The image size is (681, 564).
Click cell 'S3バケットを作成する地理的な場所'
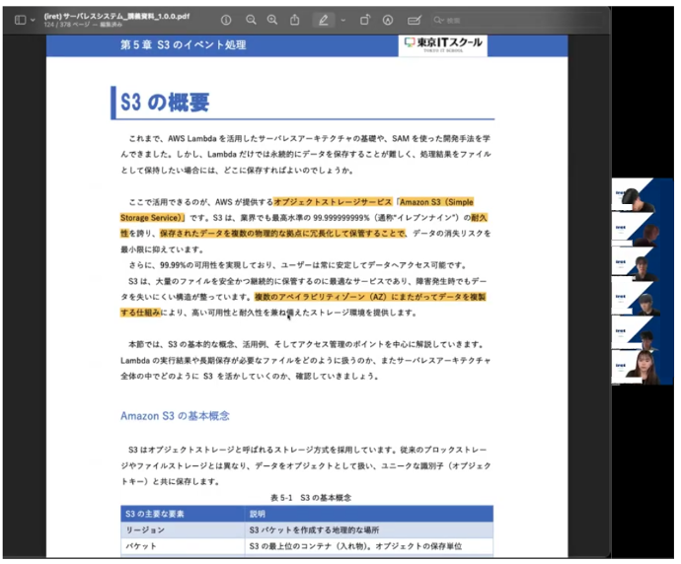pyautogui.click(x=314, y=529)
